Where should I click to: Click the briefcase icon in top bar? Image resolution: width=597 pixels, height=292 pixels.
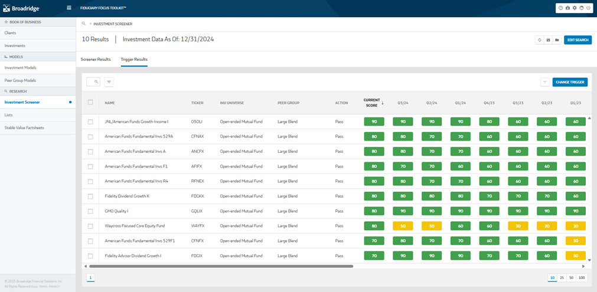click(x=567, y=8)
